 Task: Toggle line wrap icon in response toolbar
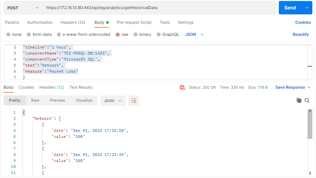coord(134,101)
